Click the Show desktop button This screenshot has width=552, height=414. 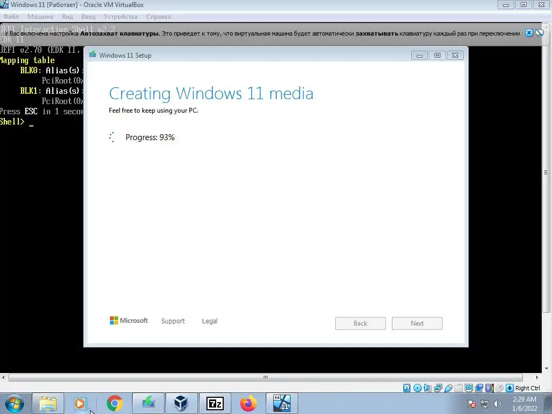548,404
